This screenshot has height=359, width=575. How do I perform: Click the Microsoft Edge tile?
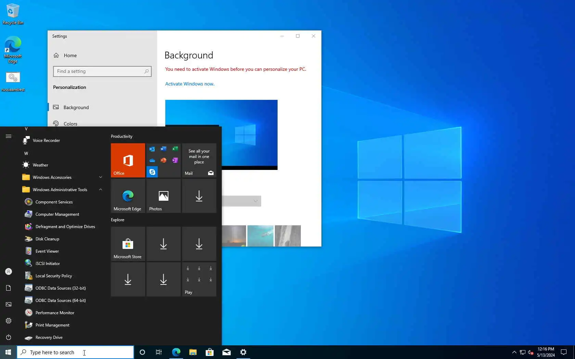tap(128, 196)
